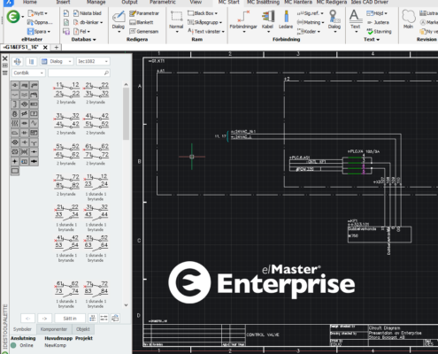Close the Ides tool palette with X
Image resolution: width=438 pixels, height=354 pixels.
tap(4, 58)
